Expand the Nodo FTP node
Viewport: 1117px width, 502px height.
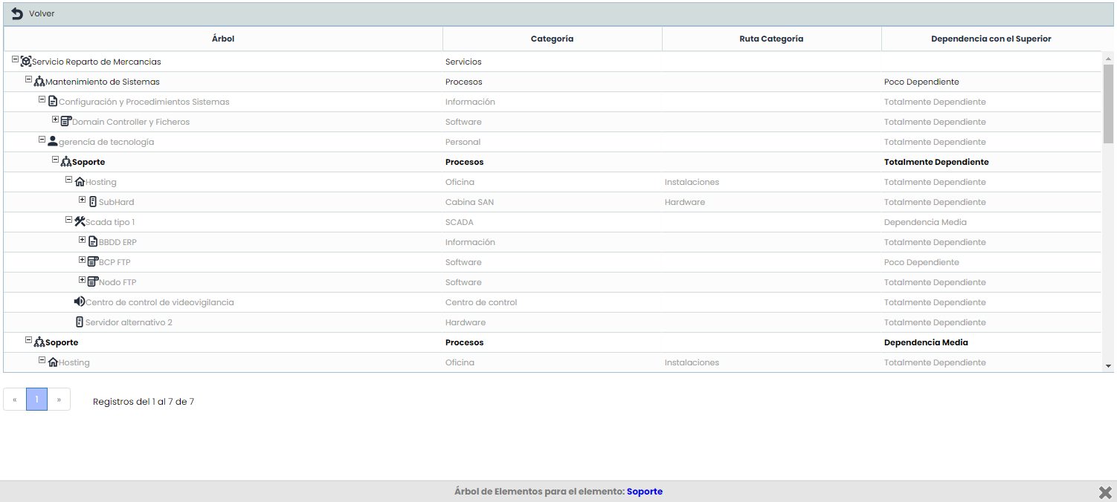(x=82, y=280)
